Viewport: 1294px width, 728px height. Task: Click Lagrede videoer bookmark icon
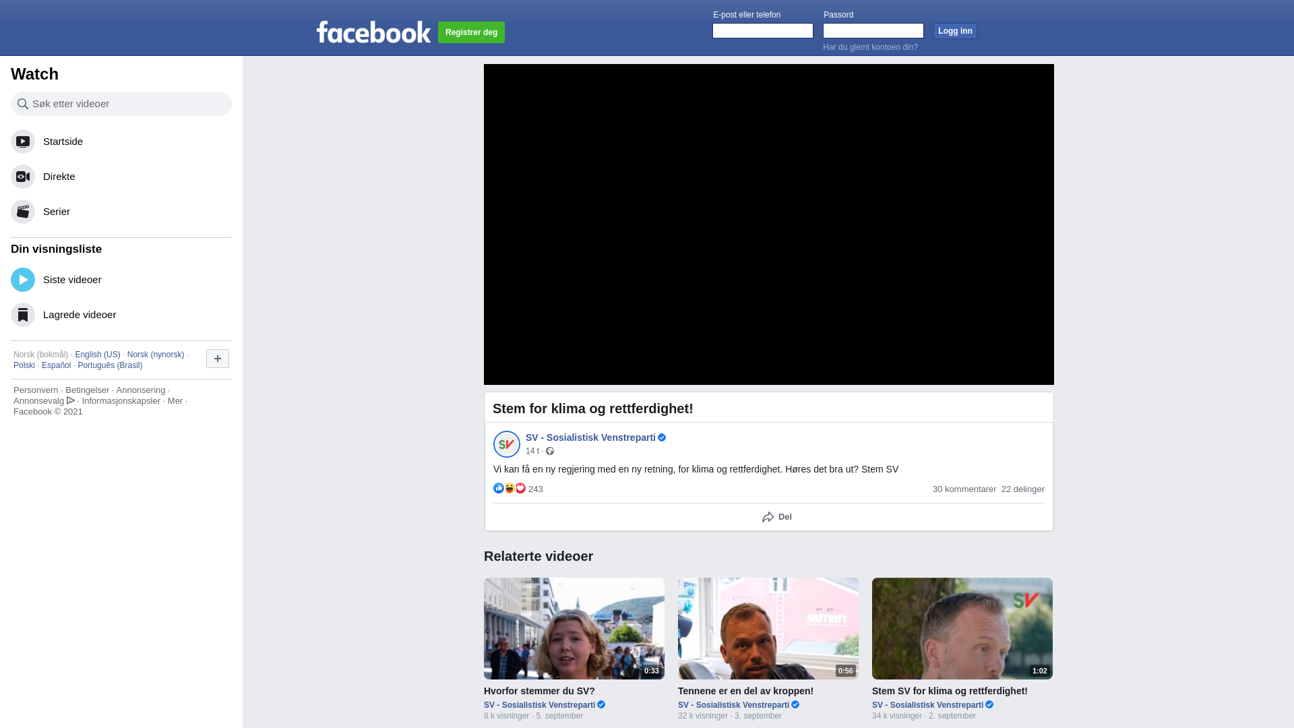coord(23,315)
